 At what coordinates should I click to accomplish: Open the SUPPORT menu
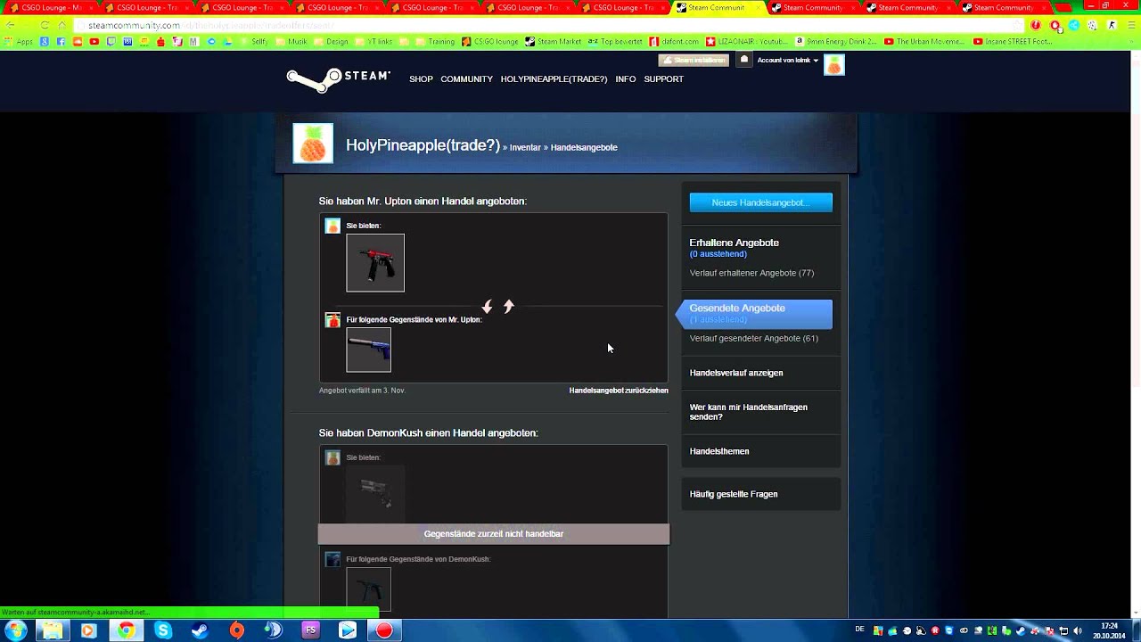663,79
